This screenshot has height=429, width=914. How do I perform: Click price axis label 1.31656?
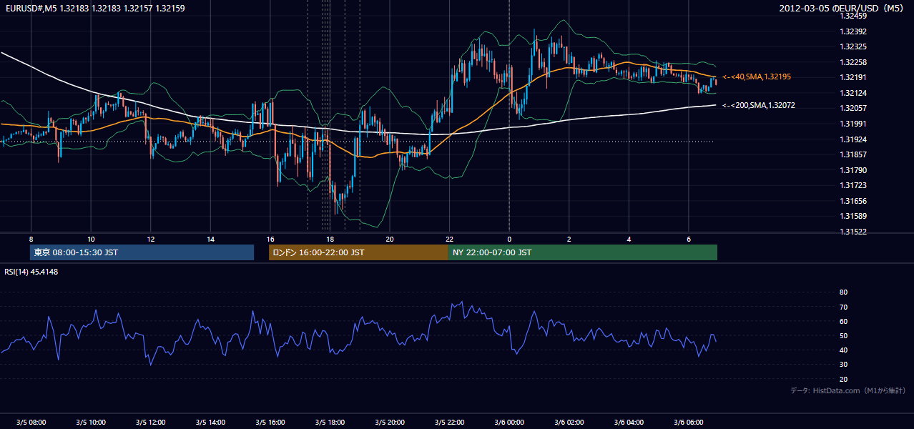853,201
